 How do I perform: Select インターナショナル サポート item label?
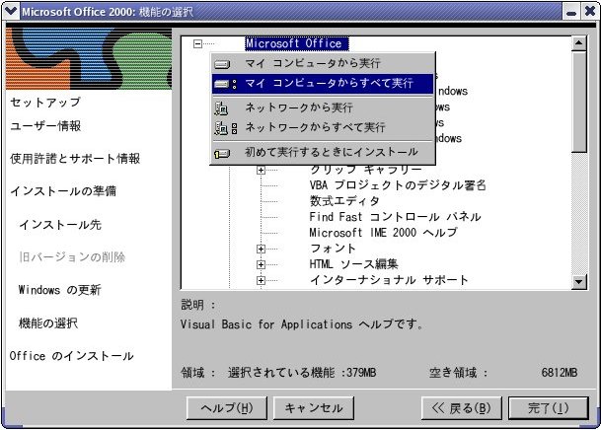point(389,281)
